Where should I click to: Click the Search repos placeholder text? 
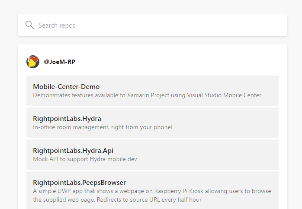(57, 25)
